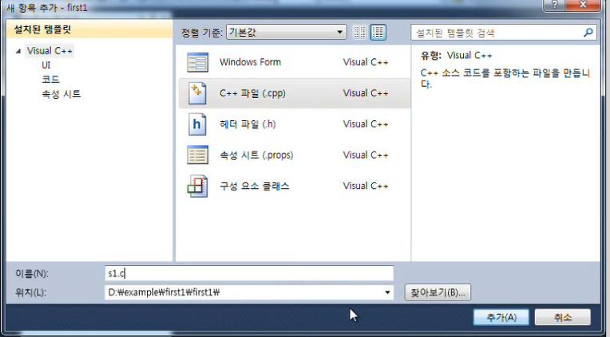Click the 취소 button

563,318
